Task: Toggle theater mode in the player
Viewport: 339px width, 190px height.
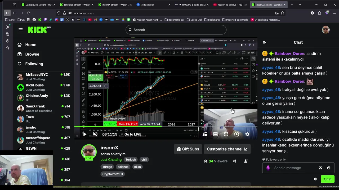Action: [x=215, y=134]
